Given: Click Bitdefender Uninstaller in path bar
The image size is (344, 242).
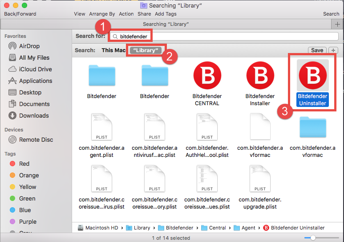Looking at the screenshot, I should click(x=294, y=228).
